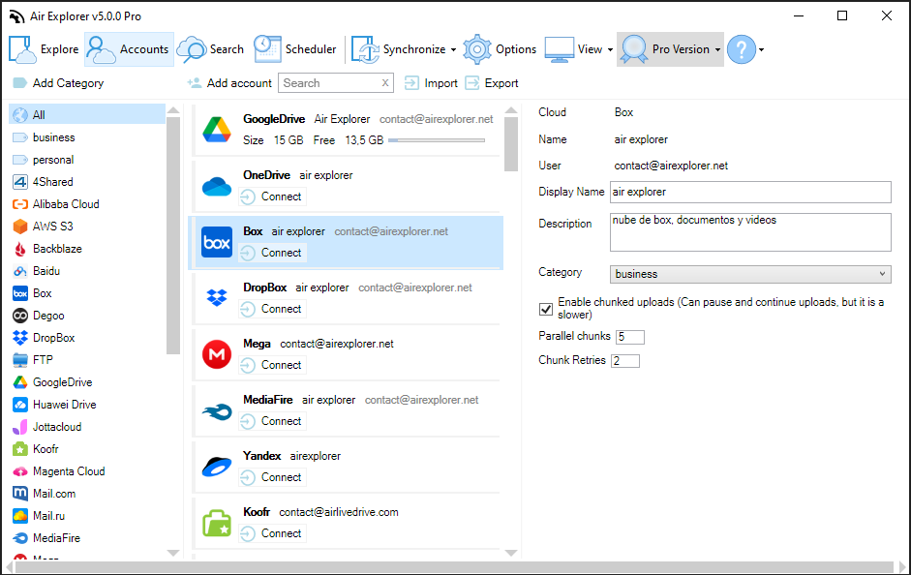The image size is (911, 575).
Task: Click the Koofr icon in sidebar
Action: (20, 449)
